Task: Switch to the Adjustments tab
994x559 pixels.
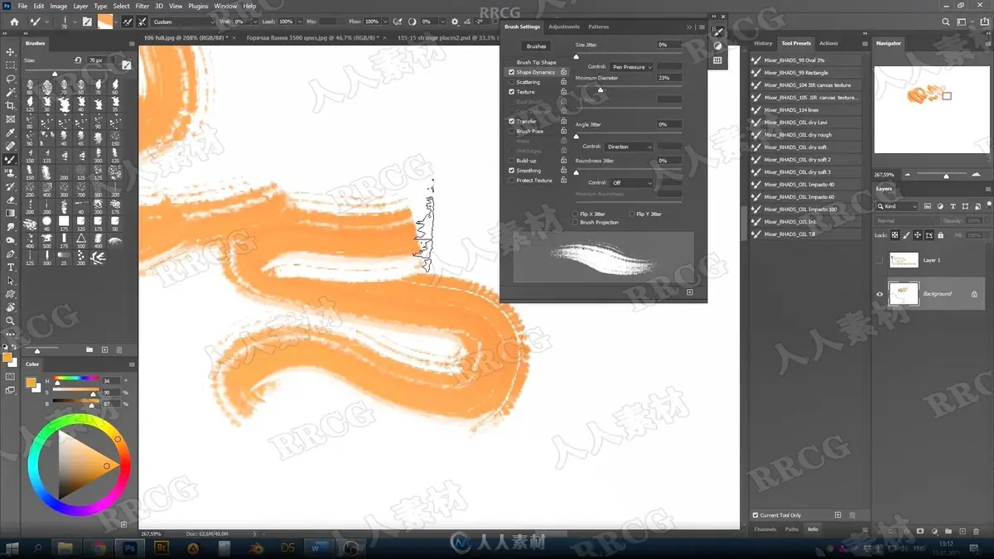Action: 564,27
